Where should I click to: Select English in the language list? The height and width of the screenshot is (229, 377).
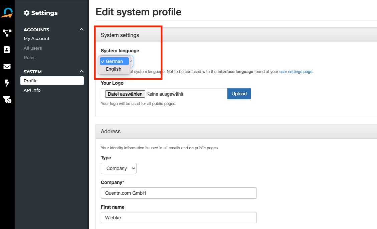pyautogui.click(x=114, y=69)
